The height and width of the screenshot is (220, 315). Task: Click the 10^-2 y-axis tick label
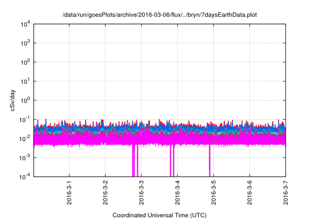pyautogui.click(x=25, y=138)
